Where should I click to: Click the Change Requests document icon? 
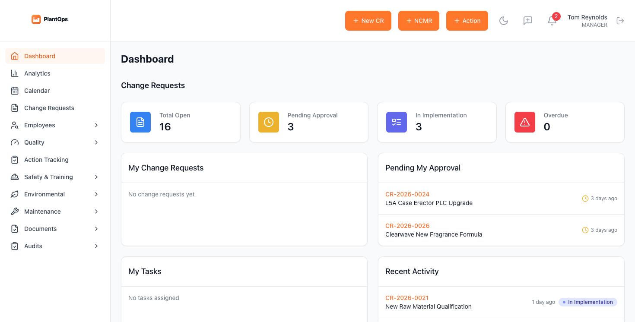coord(15,108)
